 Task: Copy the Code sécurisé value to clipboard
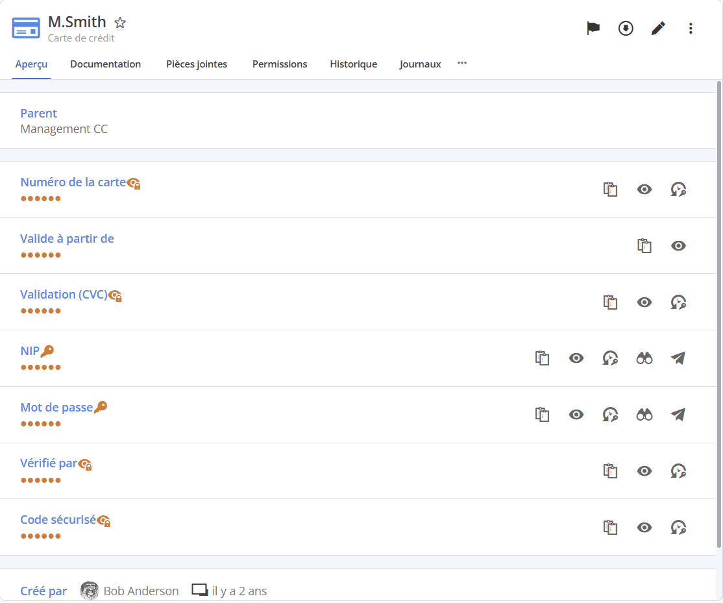tap(610, 527)
